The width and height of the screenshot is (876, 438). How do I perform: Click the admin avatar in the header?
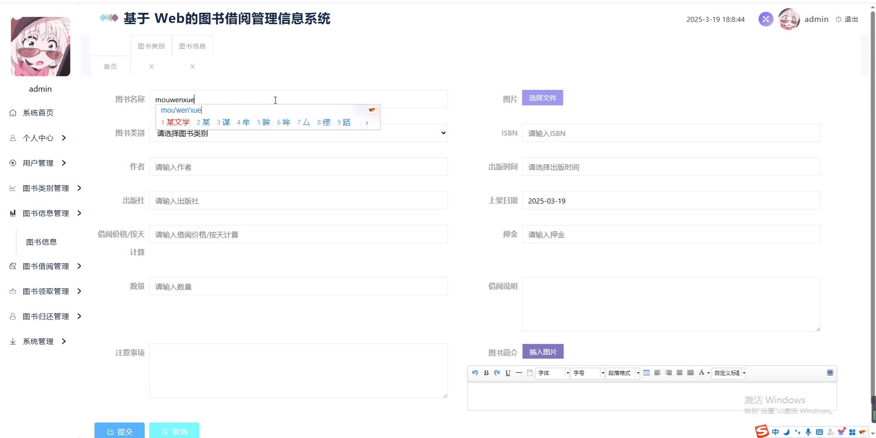(789, 19)
